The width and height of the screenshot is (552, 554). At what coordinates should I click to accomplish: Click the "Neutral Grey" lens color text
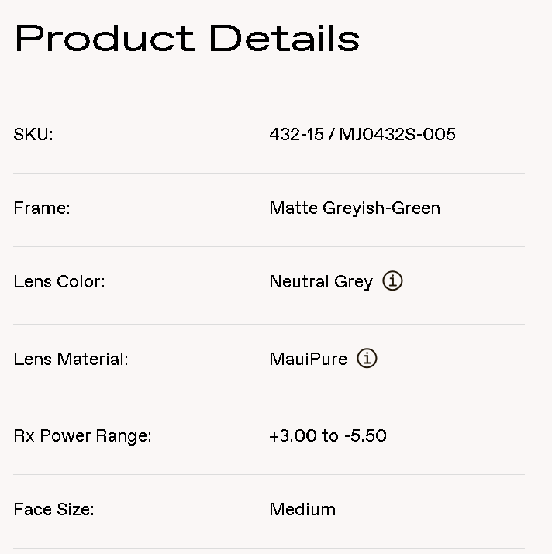click(x=321, y=281)
